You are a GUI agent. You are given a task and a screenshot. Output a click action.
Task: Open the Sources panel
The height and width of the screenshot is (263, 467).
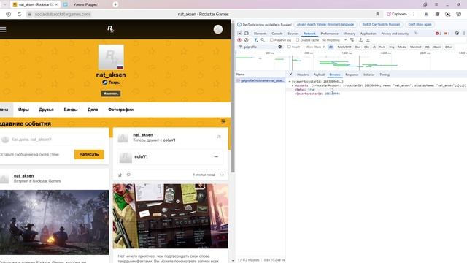click(293, 34)
